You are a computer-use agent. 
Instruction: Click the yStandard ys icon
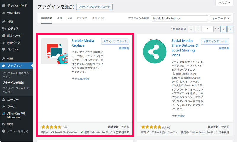4,13
